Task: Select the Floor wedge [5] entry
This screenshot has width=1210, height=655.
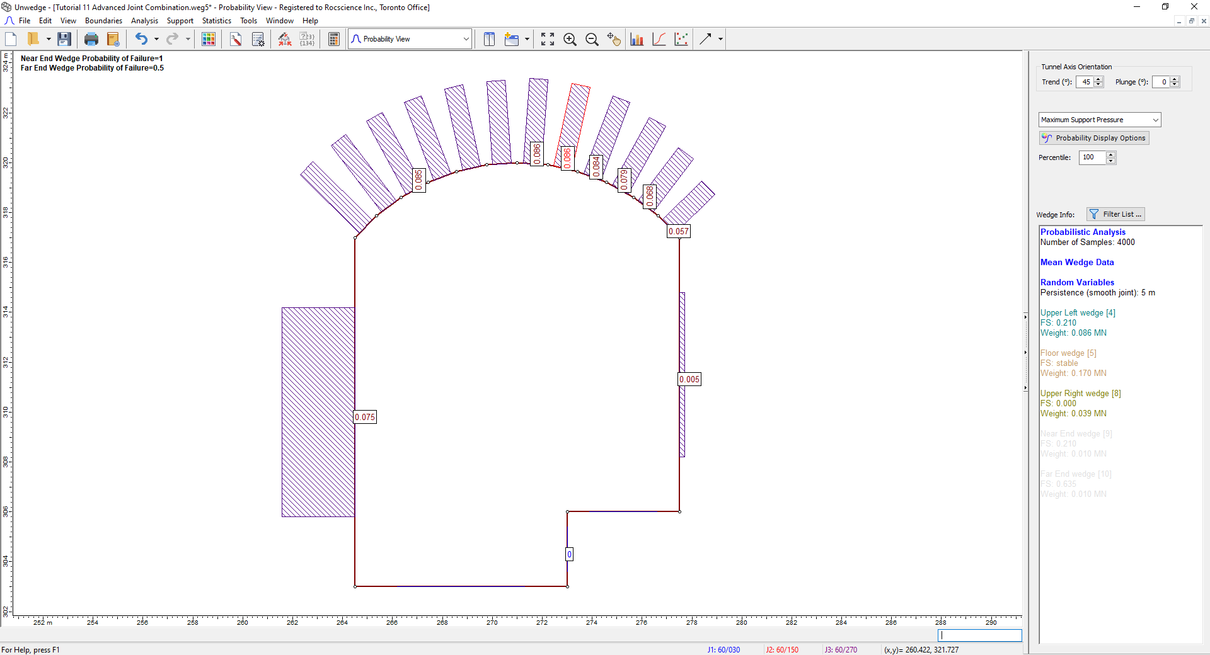Action: tap(1068, 353)
